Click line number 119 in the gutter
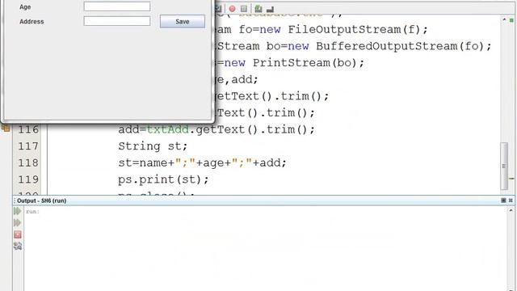Screen dimensions: 517x291 (x=28, y=179)
